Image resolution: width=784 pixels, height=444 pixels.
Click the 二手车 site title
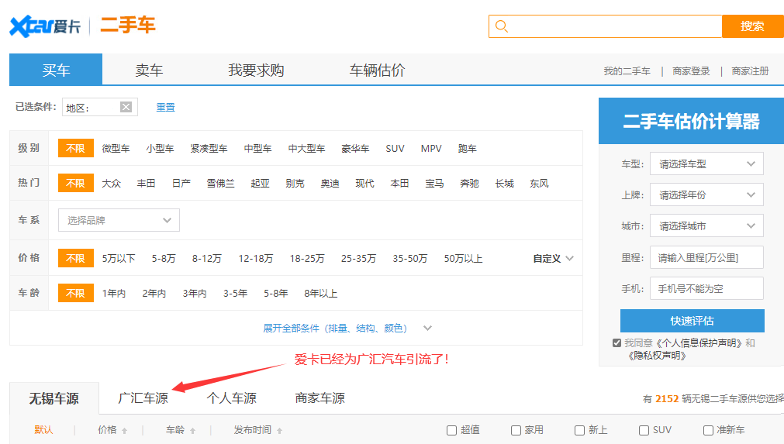[128, 25]
